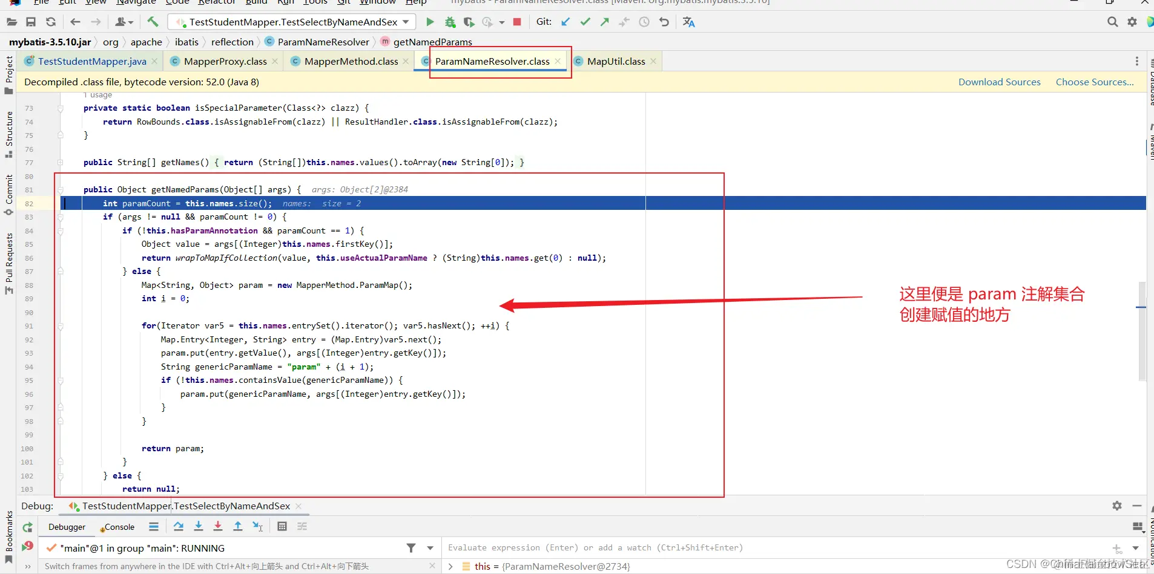The image size is (1154, 574).
Task: Click the Run to Cursor debugger icon
Action: (x=258, y=527)
